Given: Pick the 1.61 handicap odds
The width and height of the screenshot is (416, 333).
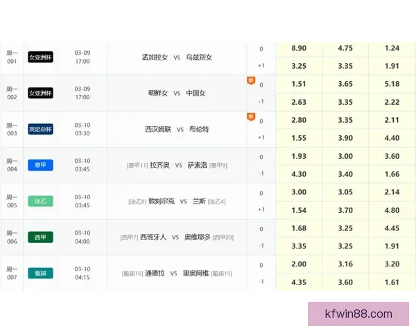Looking at the screenshot, I should [x=392, y=282].
